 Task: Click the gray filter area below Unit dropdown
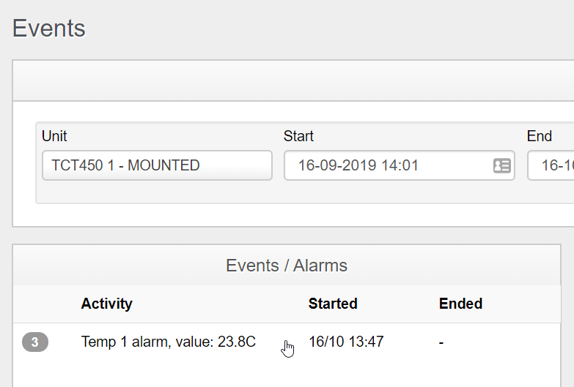(x=157, y=192)
